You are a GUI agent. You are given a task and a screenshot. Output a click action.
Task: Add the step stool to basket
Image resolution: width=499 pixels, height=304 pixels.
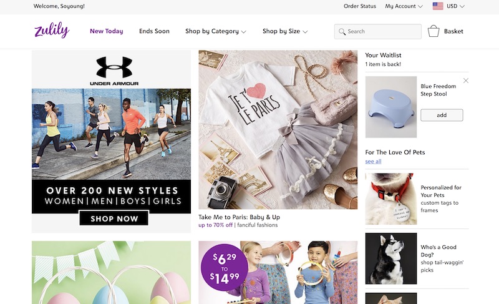pyautogui.click(x=442, y=115)
